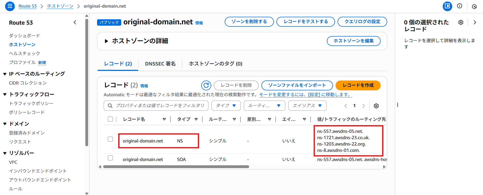Sort by alias column arrow
Viewport: 483px width, 195px height.
click(x=304, y=119)
